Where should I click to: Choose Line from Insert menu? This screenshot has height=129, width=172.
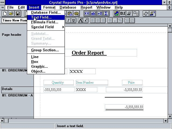pyautogui.click(x=46, y=57)
